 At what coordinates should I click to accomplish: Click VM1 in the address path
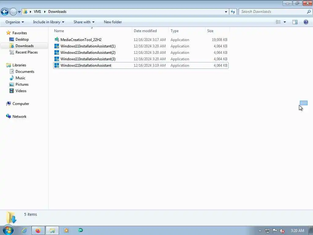point(37,12)
